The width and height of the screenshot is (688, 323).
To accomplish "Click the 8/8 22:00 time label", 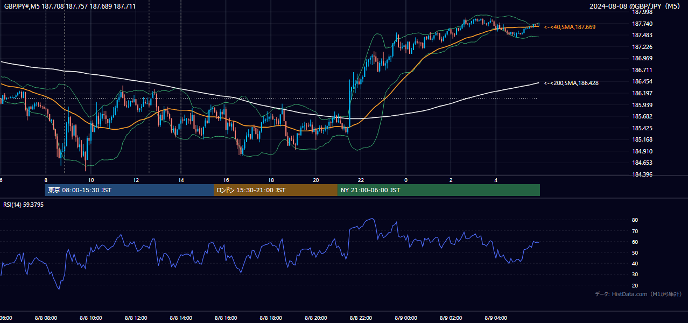I will (x=361, y=318).
